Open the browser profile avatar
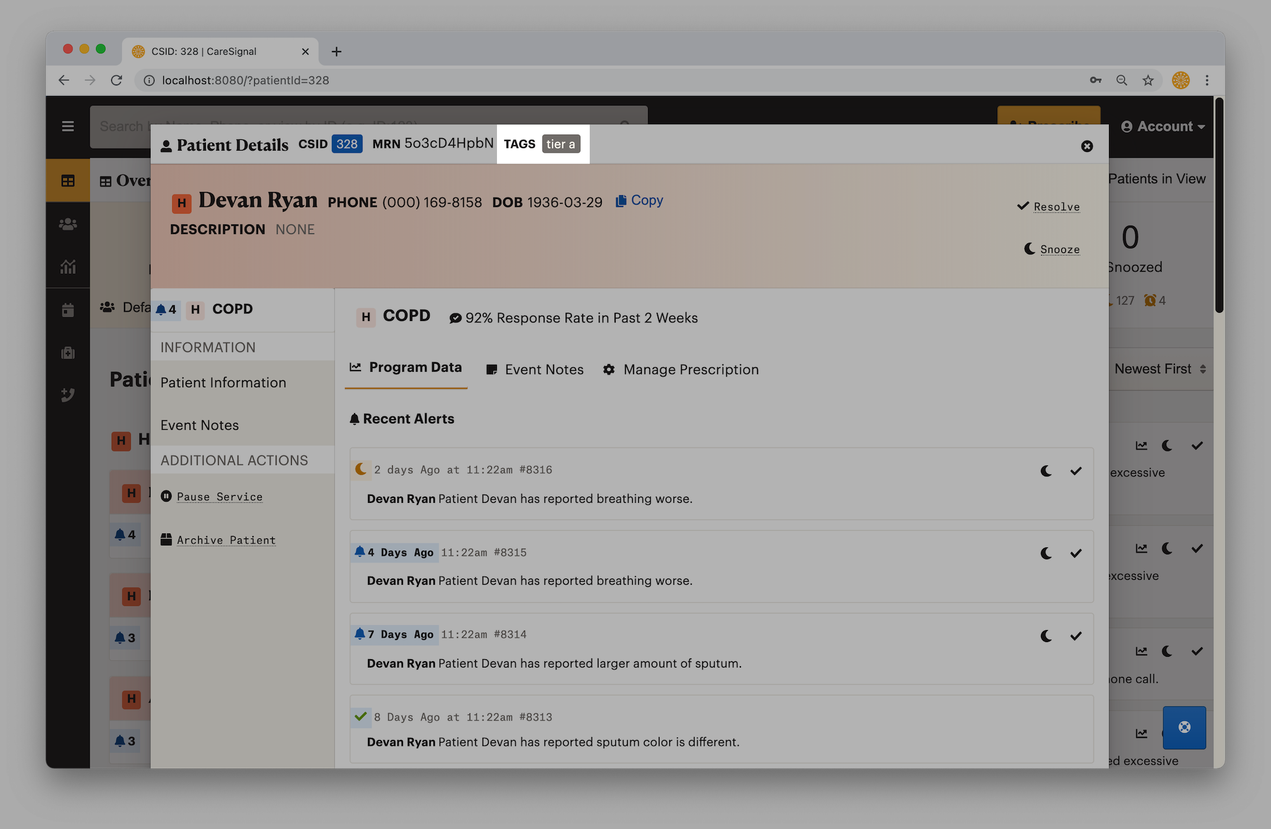This screenshot has height=829, width=1271. coord(1181,80)
